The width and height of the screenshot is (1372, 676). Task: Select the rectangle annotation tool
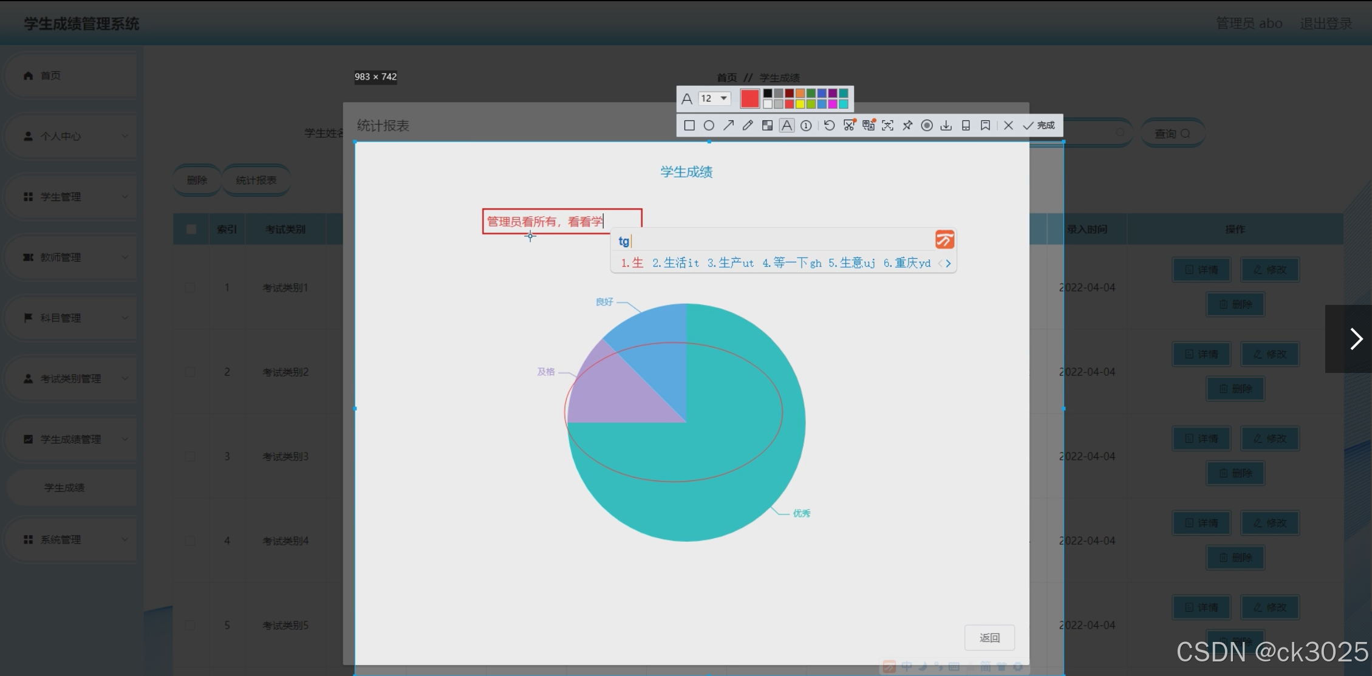pos(689,126)
